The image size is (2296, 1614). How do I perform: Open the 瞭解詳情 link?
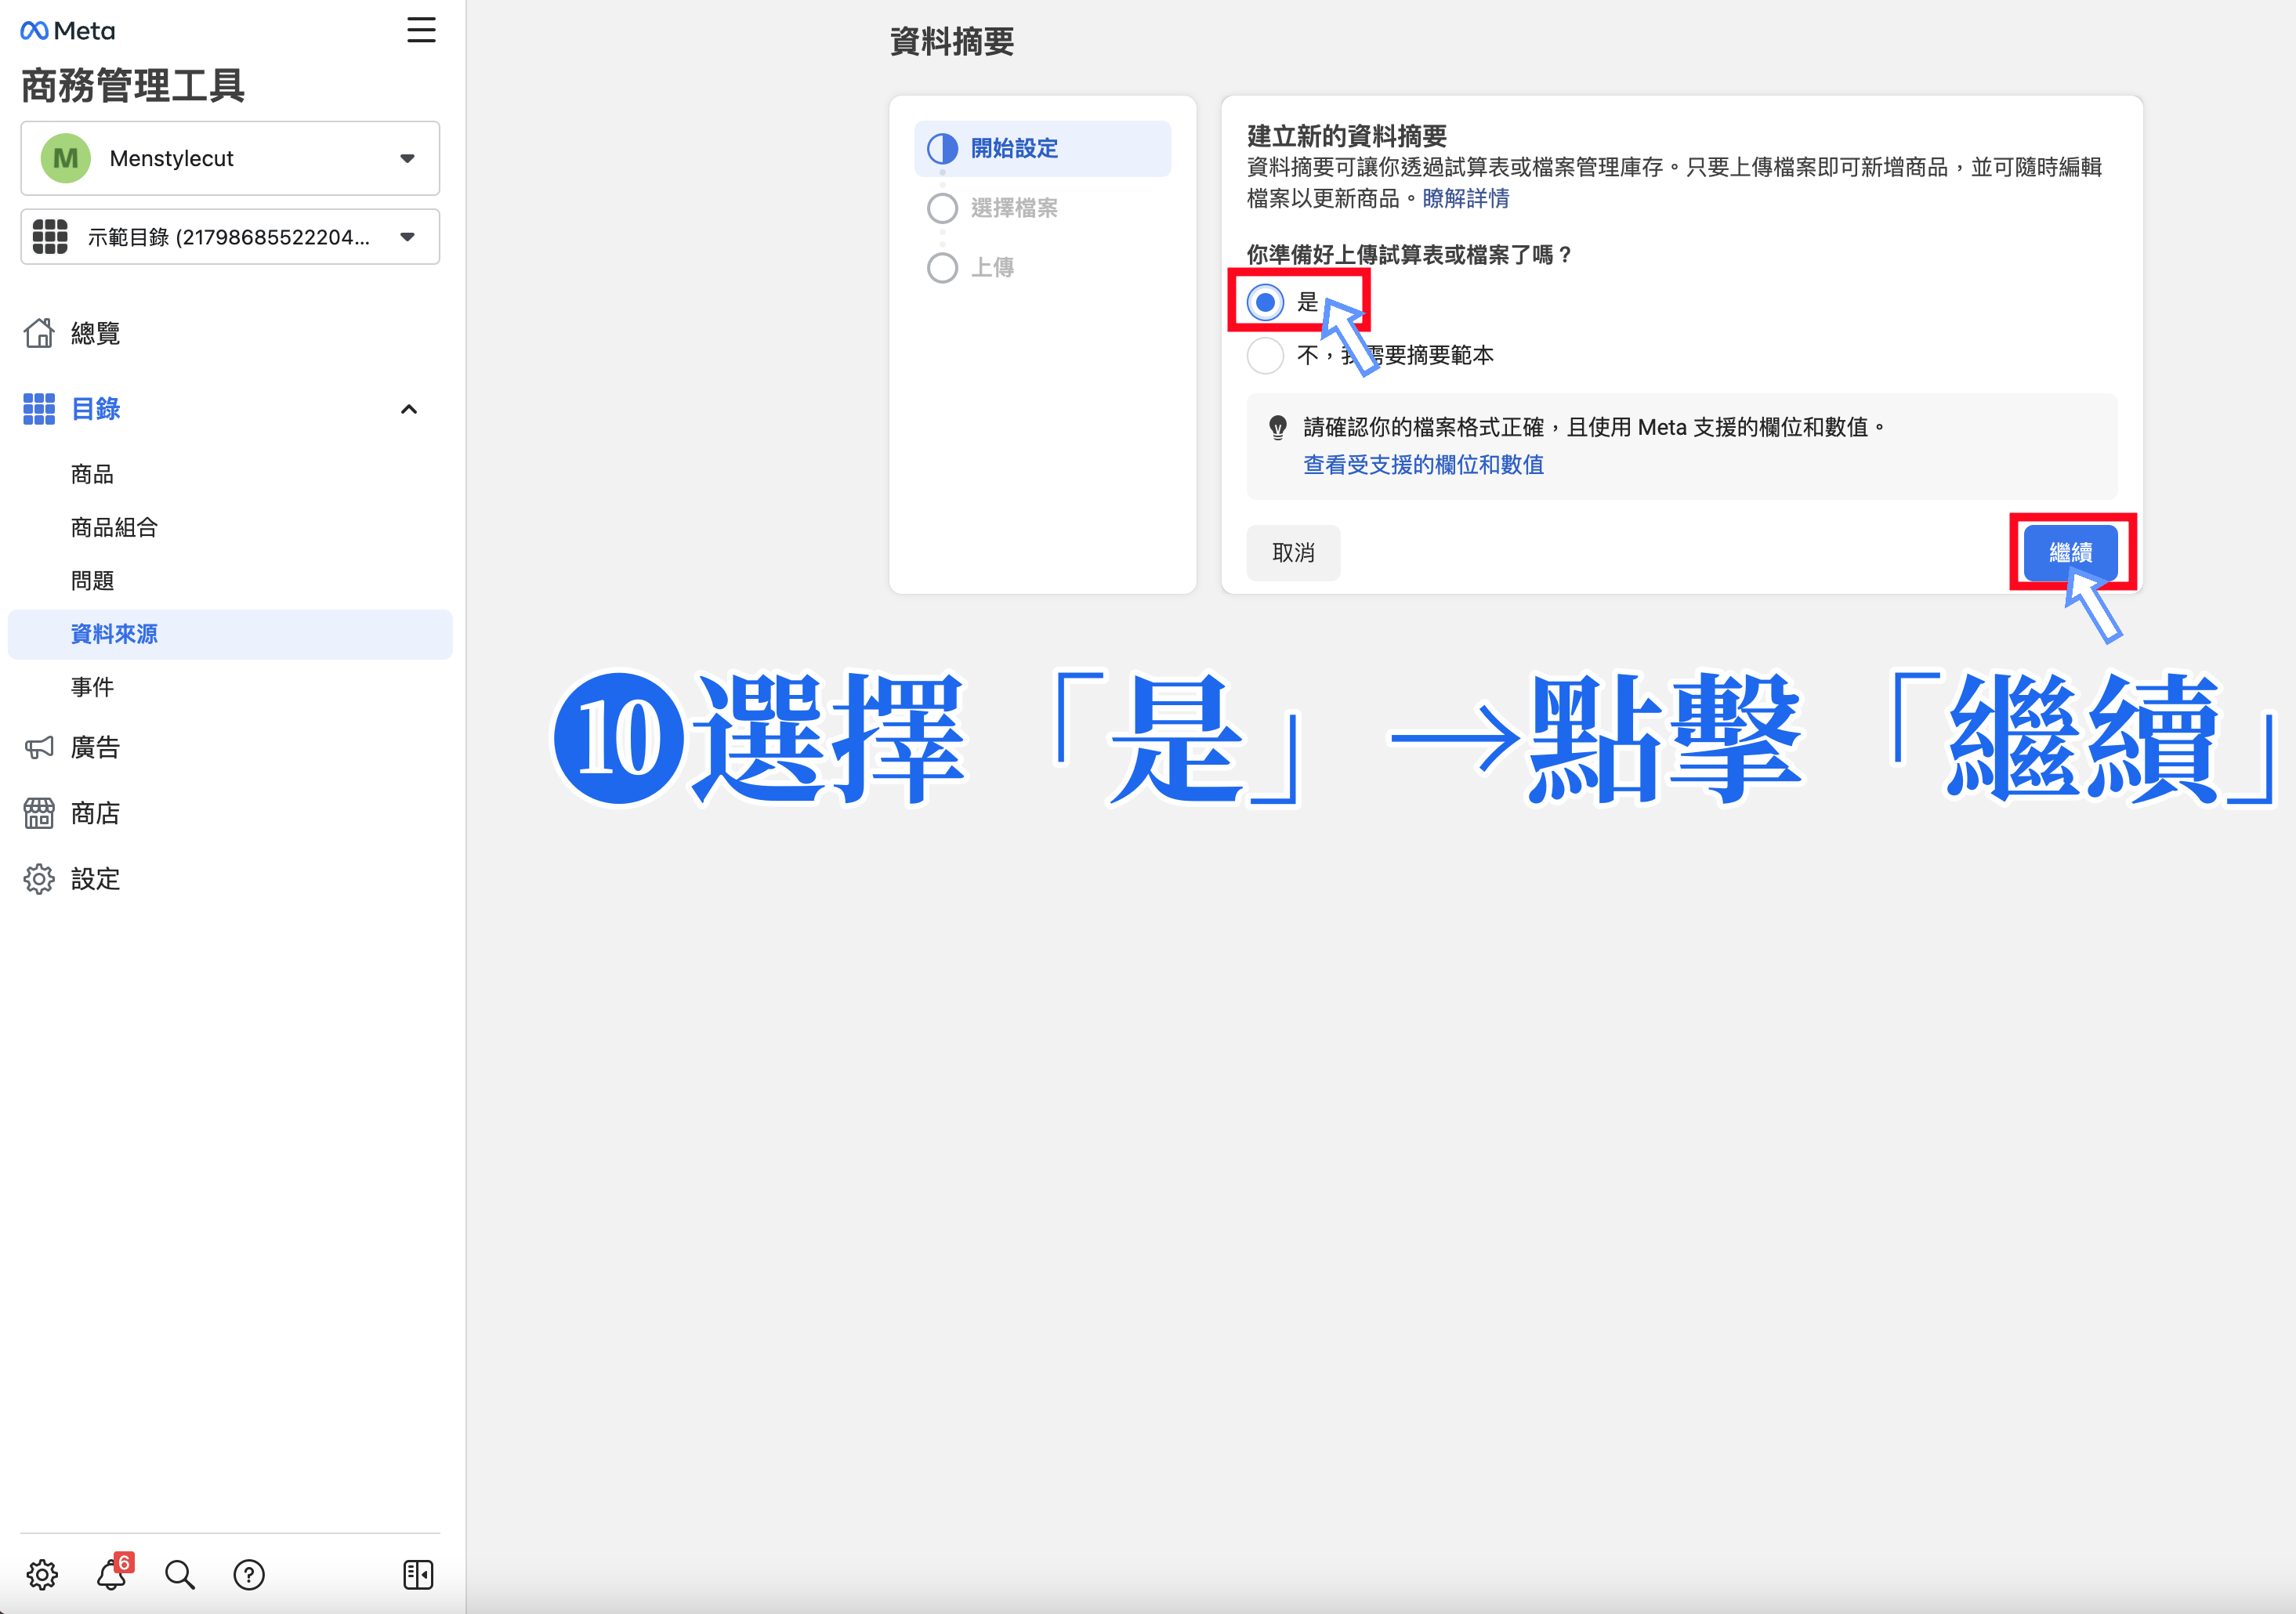point(1465,198)
